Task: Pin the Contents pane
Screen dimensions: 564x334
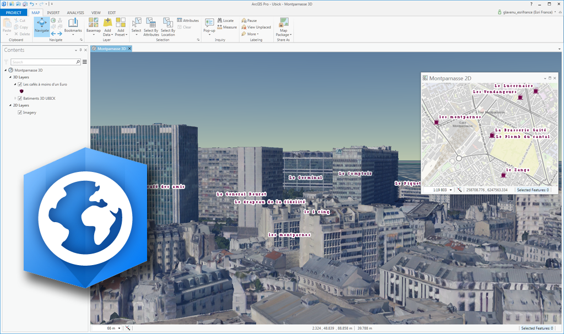Action: (80, 50)
